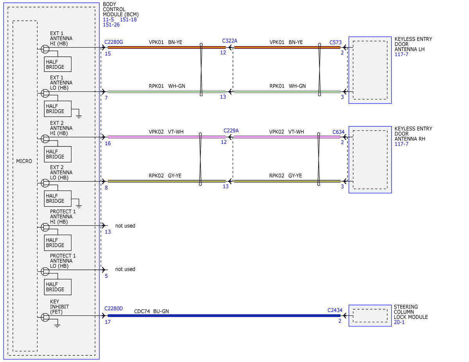Click connector link C573
Screen dimensions: 469x362
336,42
